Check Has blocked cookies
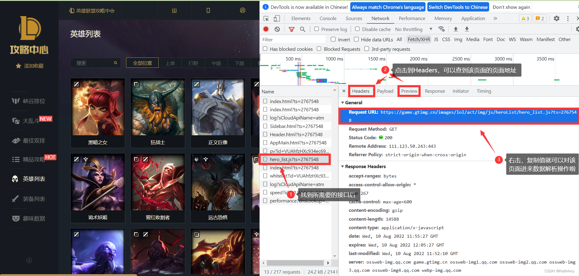 [265, 49]
